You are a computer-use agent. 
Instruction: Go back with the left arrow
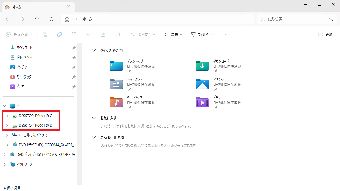[x=8, y=19]
